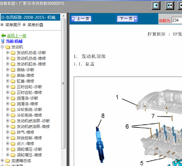Click the inward-arrows split panel icon
182x166 pixels.
pyautogui.click(x=170, y=5)
